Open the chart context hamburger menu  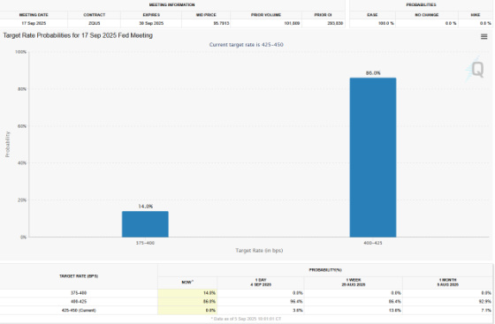pyautogui.click(x=484, y=36)
